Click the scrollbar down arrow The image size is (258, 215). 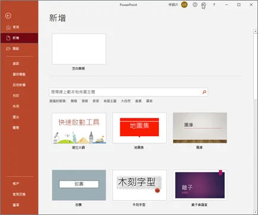tap(255, 212)
